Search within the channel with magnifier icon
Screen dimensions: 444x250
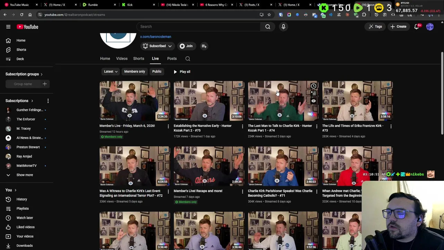tap(188, 59)
